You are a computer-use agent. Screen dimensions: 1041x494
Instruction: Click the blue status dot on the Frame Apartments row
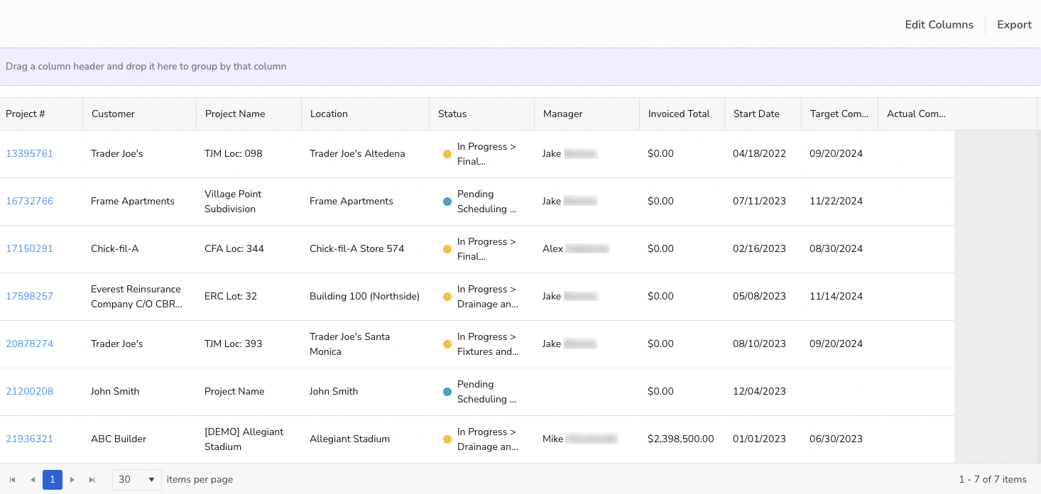(447, 201)
